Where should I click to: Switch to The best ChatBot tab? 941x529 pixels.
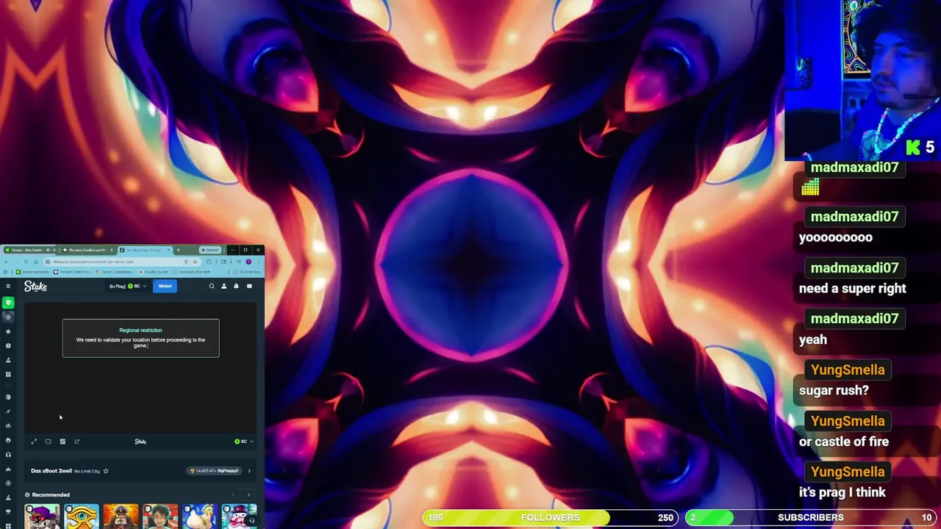pos(87,250)
